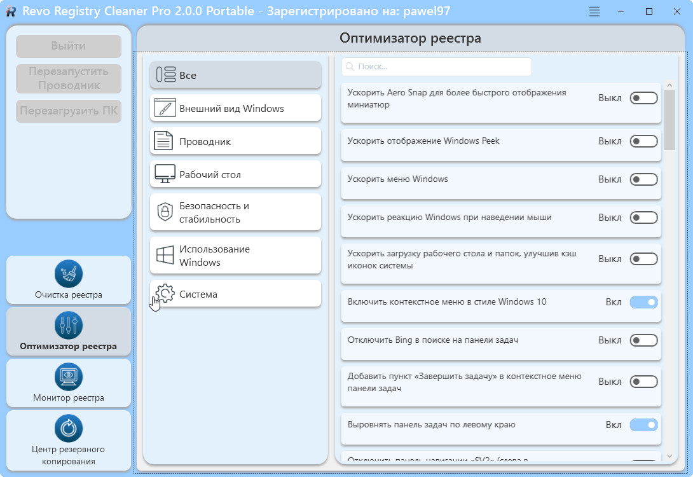Click the monitor icon for Рабочий стол

[x=165, y=174]
